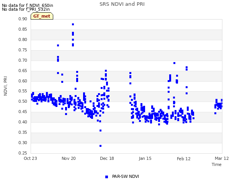Click the highest data point near 0.88
Viewport: 245px width, 184px height.
point(73,25)
